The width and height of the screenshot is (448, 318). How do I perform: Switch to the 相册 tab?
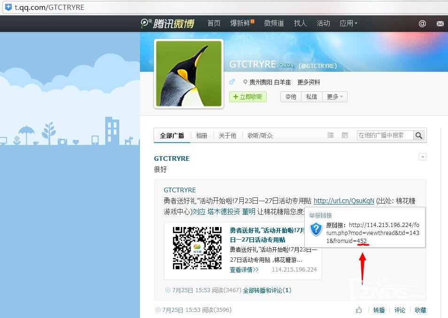(202, 136)
